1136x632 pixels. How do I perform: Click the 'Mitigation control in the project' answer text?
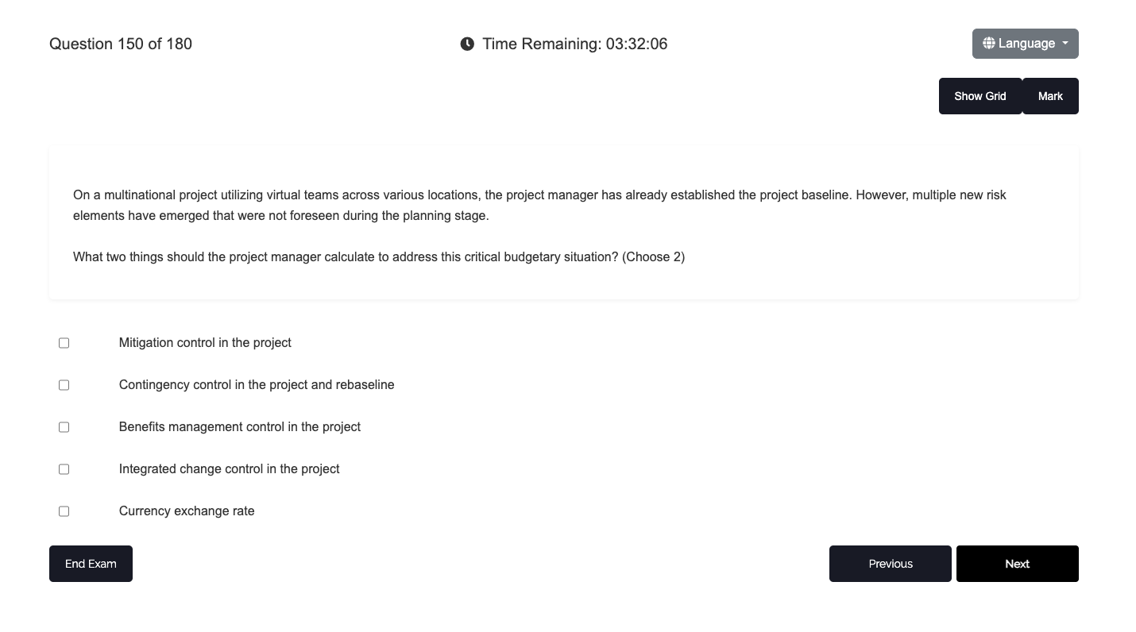(x=205, y=343)
